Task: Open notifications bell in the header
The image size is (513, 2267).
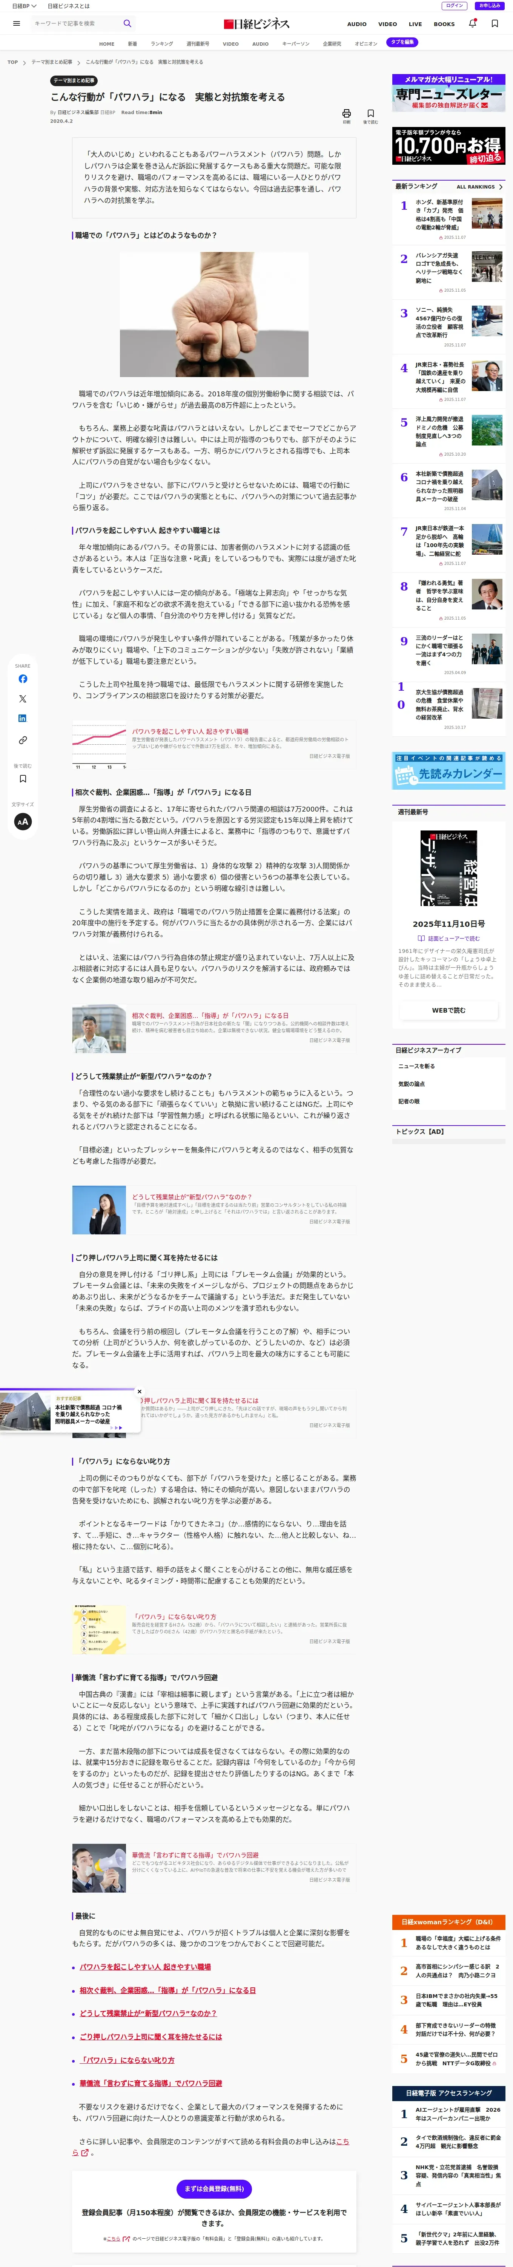Action: 473,24
